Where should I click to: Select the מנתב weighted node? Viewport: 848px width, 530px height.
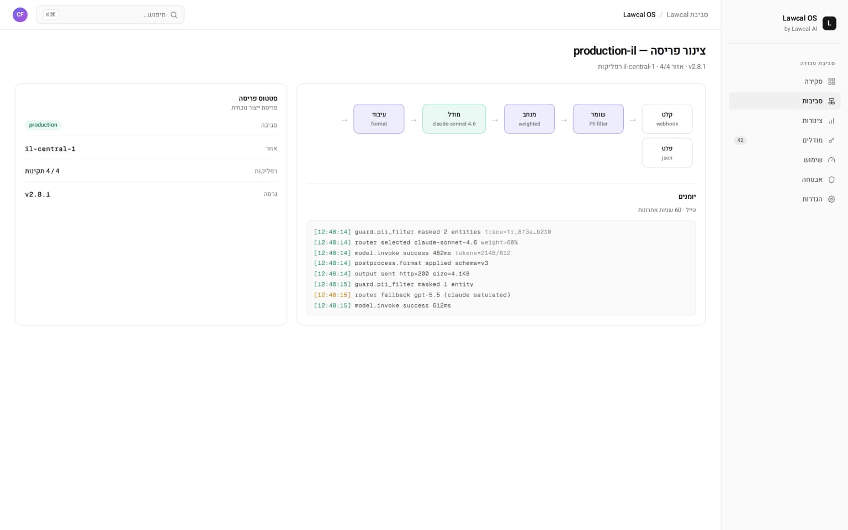(529, 119)
